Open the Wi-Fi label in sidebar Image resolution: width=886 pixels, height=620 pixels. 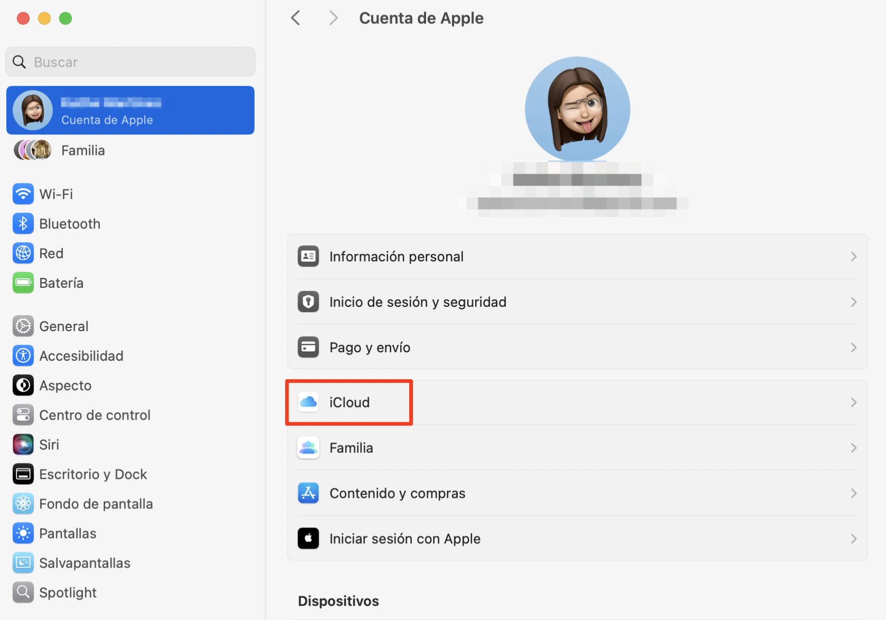click(56, 194)
